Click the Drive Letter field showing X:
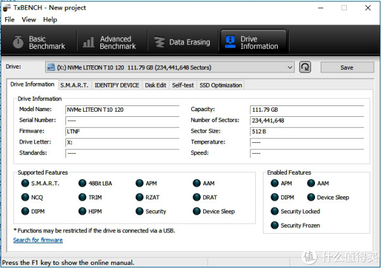The width and height of the screenshot is (381, 268). [123, 142]
